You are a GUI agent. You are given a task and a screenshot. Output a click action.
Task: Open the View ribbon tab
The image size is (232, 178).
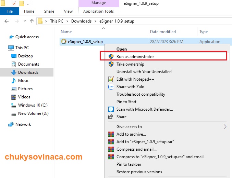(68, 11)
